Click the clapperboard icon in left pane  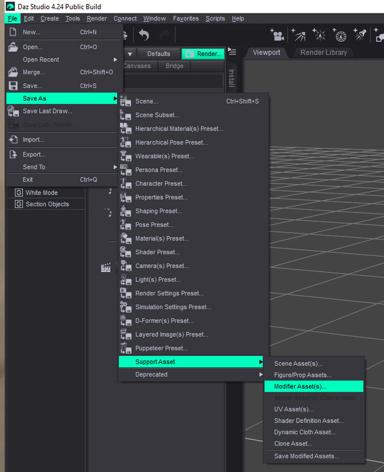(106, 268)
